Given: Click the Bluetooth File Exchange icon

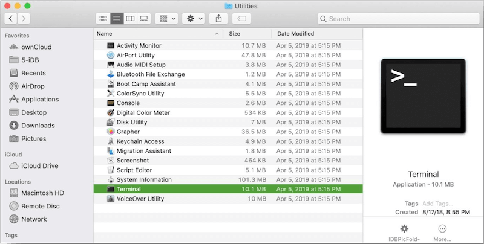Looking at the screenshot, I should [x=111, y=74].
